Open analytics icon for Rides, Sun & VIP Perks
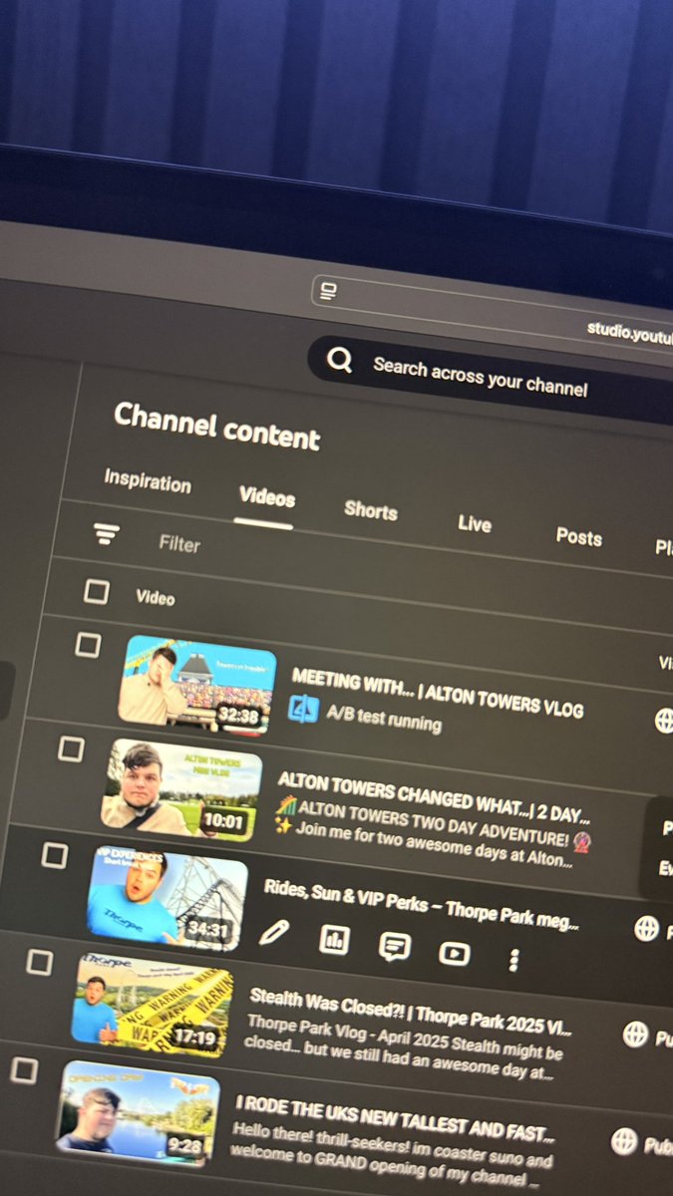The width and height of the screenshot is (673, 1196). [334, 940]
